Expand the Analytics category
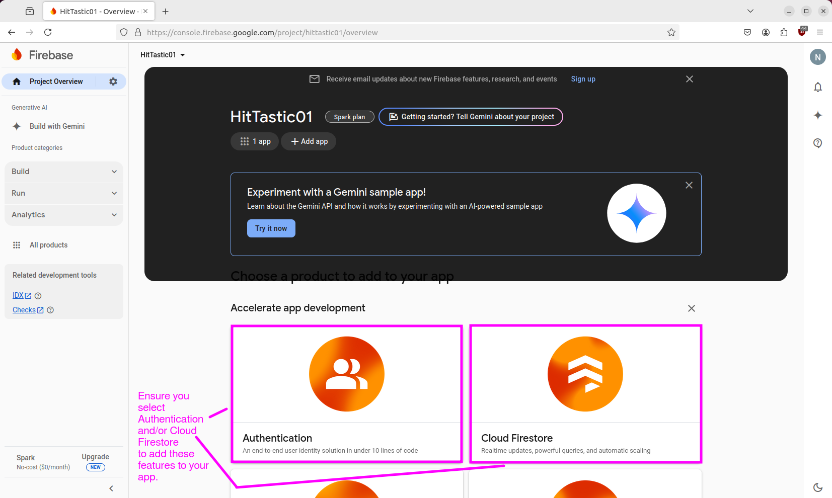Screen dimensions: 832x498 pyautogui.click(x=63, y=215)
